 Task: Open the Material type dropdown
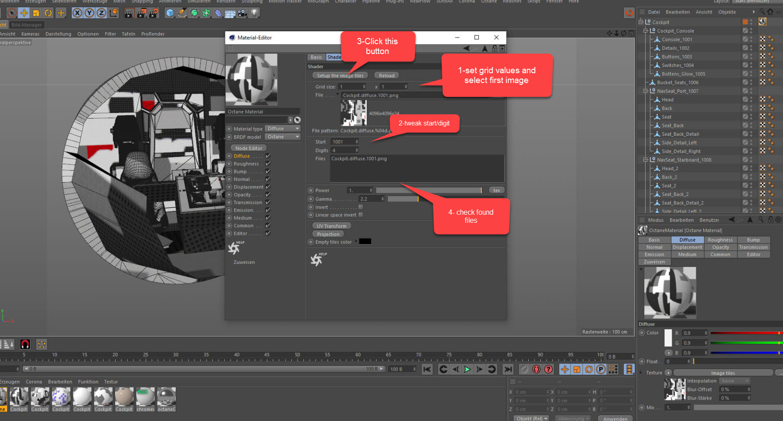283,129
